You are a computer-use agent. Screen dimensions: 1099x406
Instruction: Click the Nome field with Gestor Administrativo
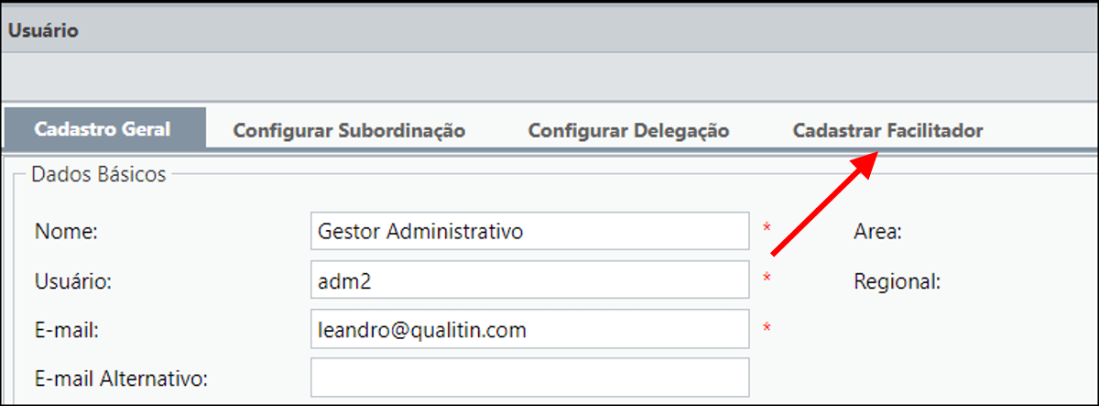click(530, 232)
